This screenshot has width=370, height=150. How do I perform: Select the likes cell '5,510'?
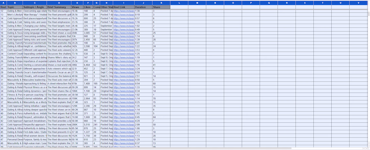pos(88,124)
